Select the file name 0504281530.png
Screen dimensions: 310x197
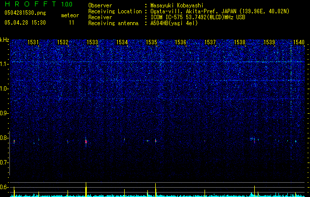(25, 13)
